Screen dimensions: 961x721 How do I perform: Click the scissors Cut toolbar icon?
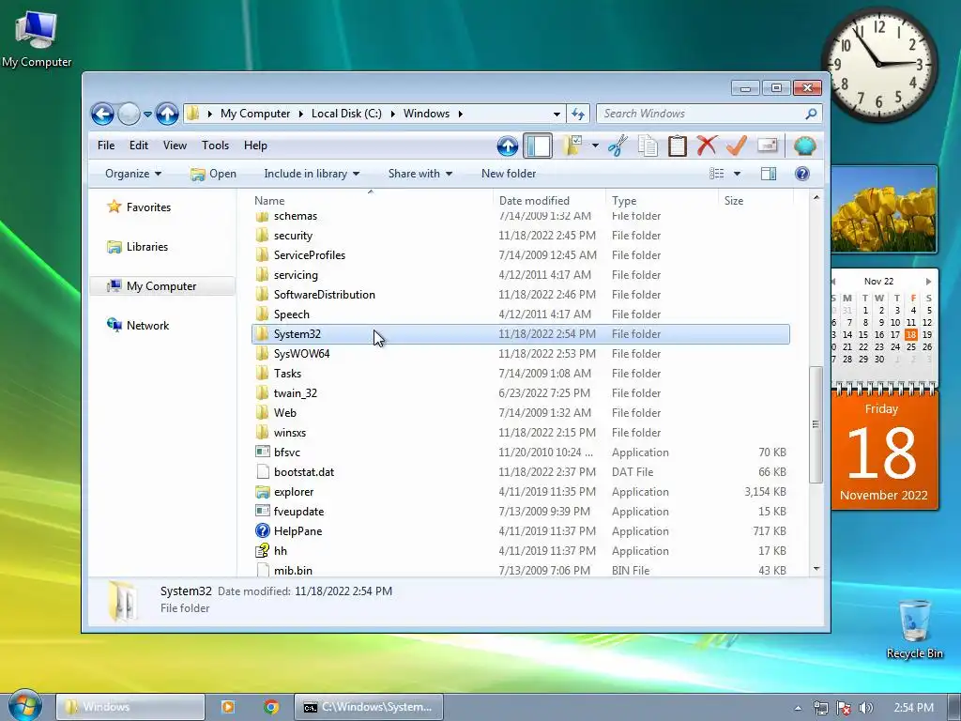pos(618,146)
